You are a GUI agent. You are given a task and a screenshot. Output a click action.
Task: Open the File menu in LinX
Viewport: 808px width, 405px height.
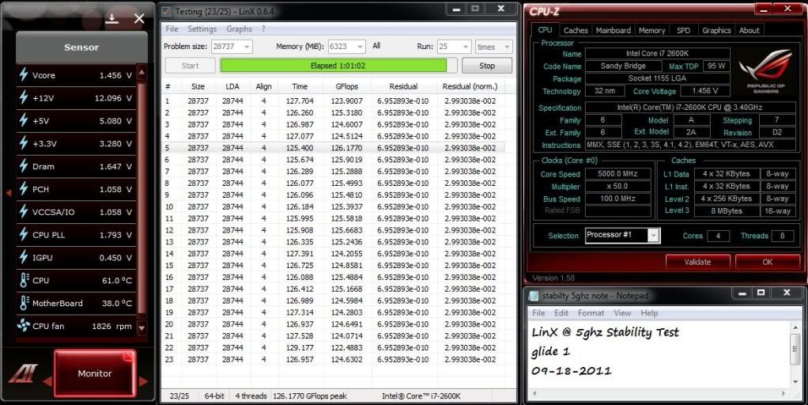pos(172,28)
